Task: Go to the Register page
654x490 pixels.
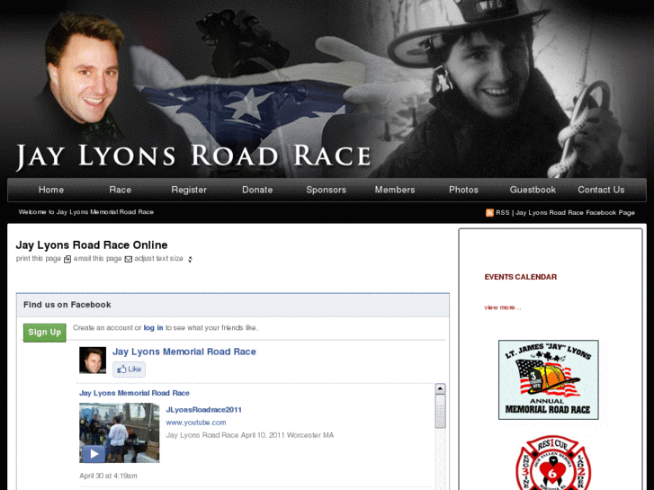Action: coord(189,190)
